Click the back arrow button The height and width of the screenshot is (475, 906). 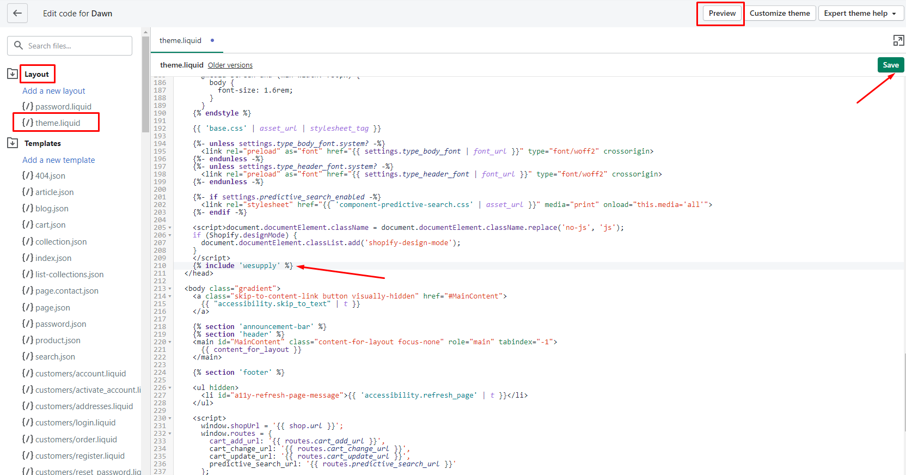pos(17,13)
